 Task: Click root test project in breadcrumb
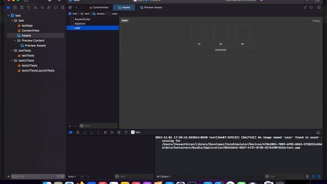[73, 14]
